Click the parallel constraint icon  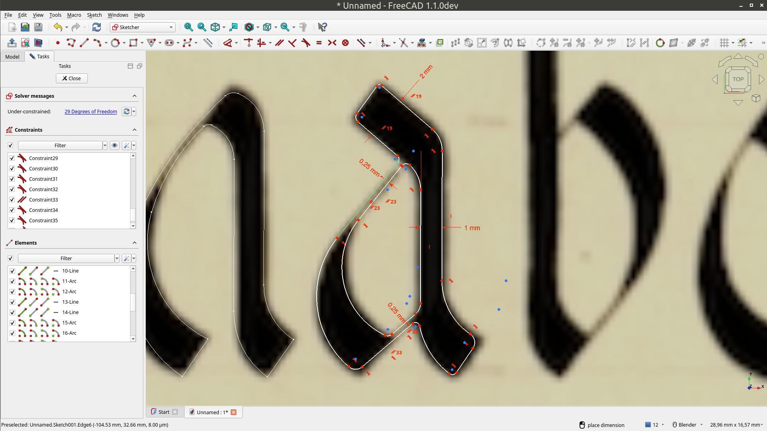279,43
